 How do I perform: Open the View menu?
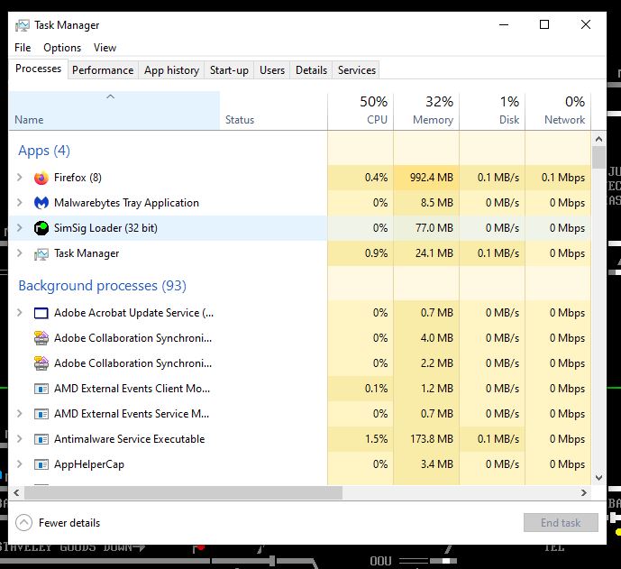click(x=105, y=48)
